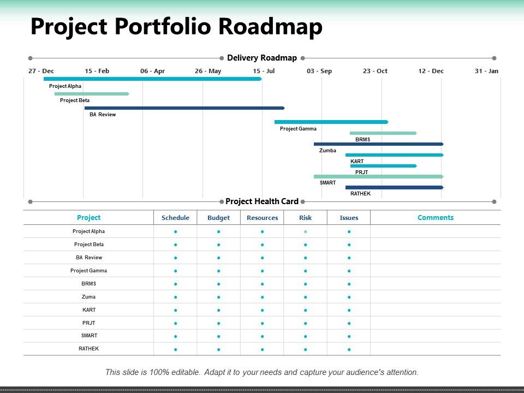
Task: Select BRMS row name in table
Action: click(x=88, y=283)
